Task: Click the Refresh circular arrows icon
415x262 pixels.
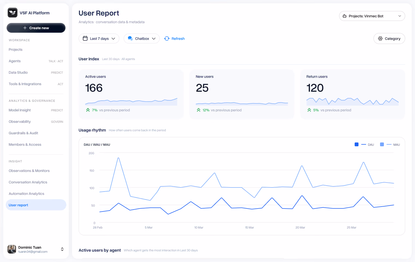Action: tap(167, 38)
